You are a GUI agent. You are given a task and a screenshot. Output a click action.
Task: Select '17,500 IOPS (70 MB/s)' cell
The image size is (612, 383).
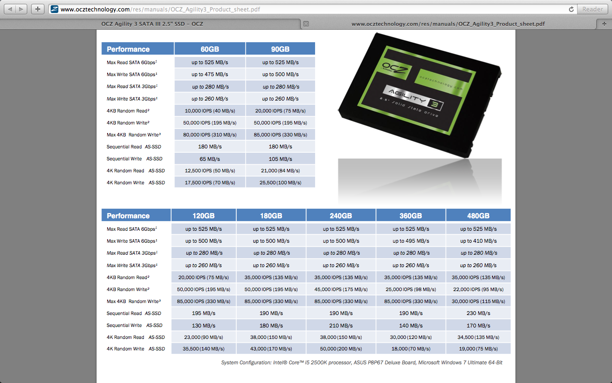[x=210, y=182]
